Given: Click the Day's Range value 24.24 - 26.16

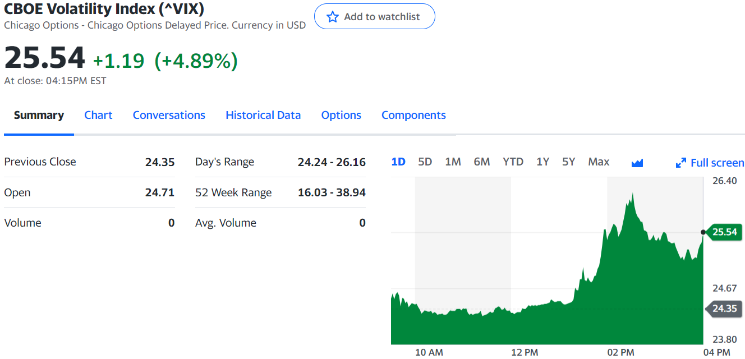Looking at the screenshot, I should point(332,162).
